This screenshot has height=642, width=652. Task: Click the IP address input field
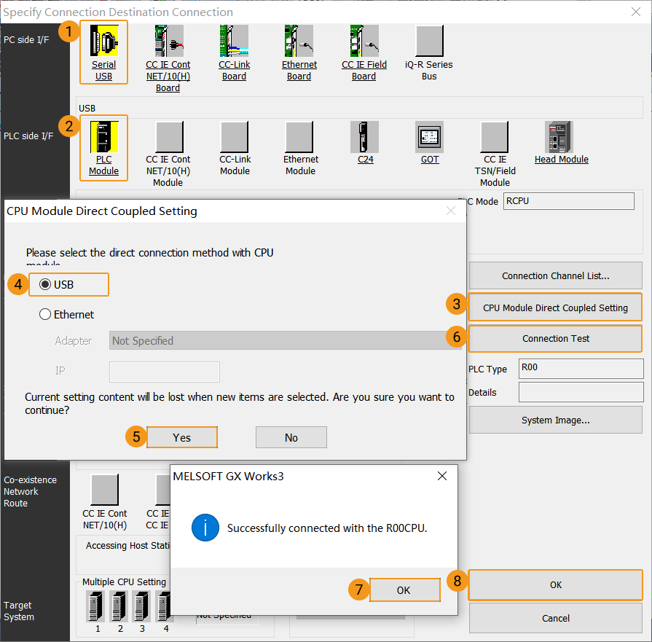(x=165, y=372)
